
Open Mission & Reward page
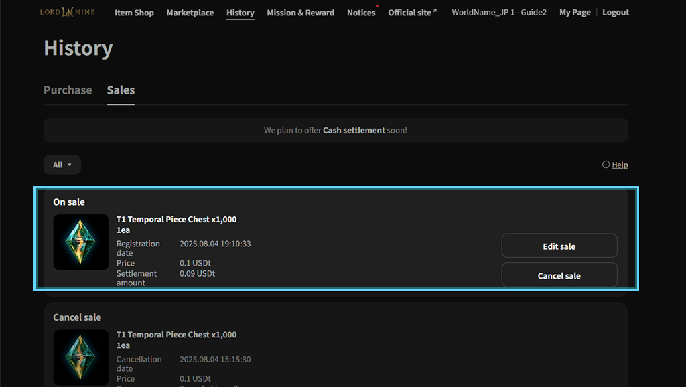300,13
